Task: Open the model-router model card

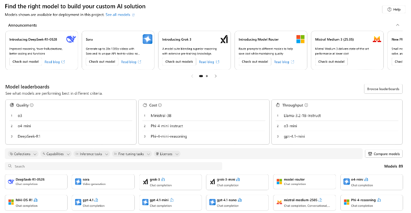Action: click(304, 181)
